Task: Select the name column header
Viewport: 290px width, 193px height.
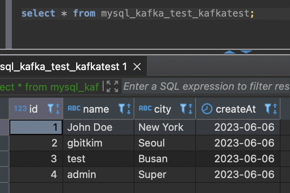Action: click(x=99, y=109)
